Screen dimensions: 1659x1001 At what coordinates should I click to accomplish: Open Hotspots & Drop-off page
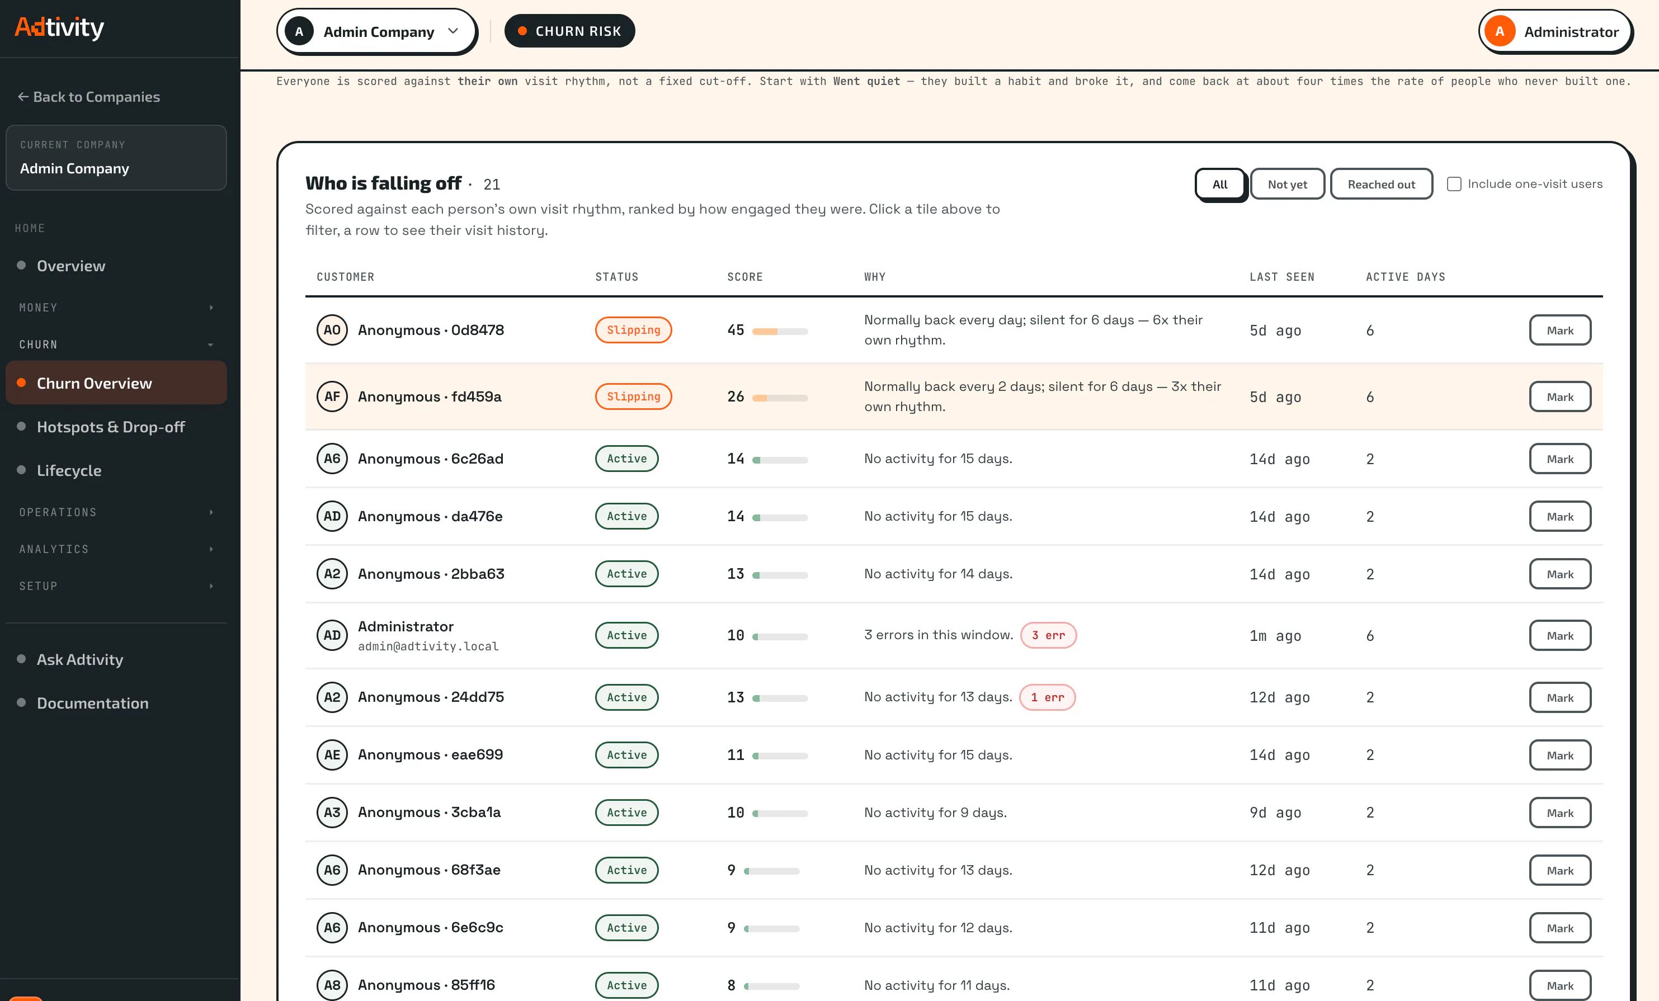[x=116, y=427]
